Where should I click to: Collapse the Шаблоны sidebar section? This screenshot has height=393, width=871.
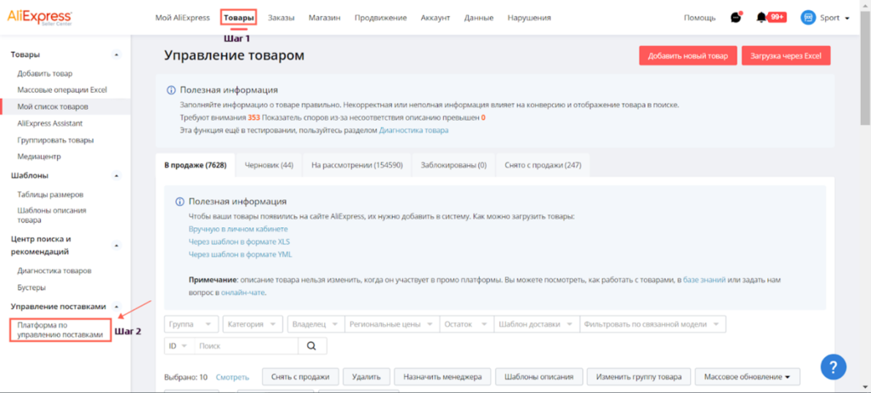click(116, 175)
